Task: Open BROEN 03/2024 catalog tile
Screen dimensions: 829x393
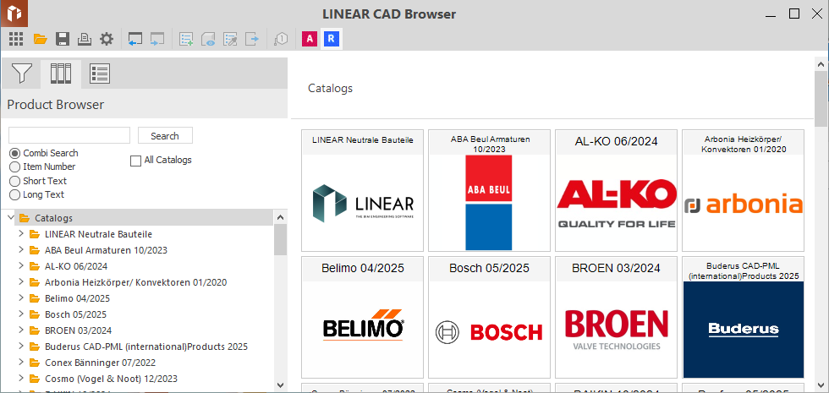Action: 617,317
